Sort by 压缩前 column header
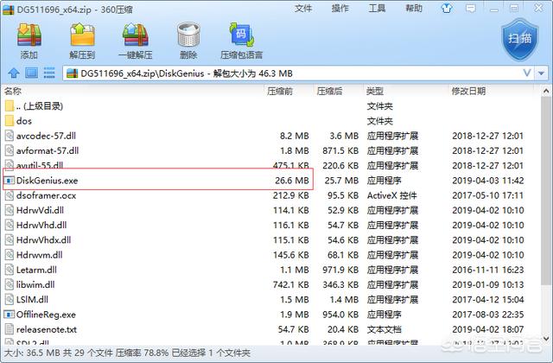553x363 pixels. (x=280, y=91)
